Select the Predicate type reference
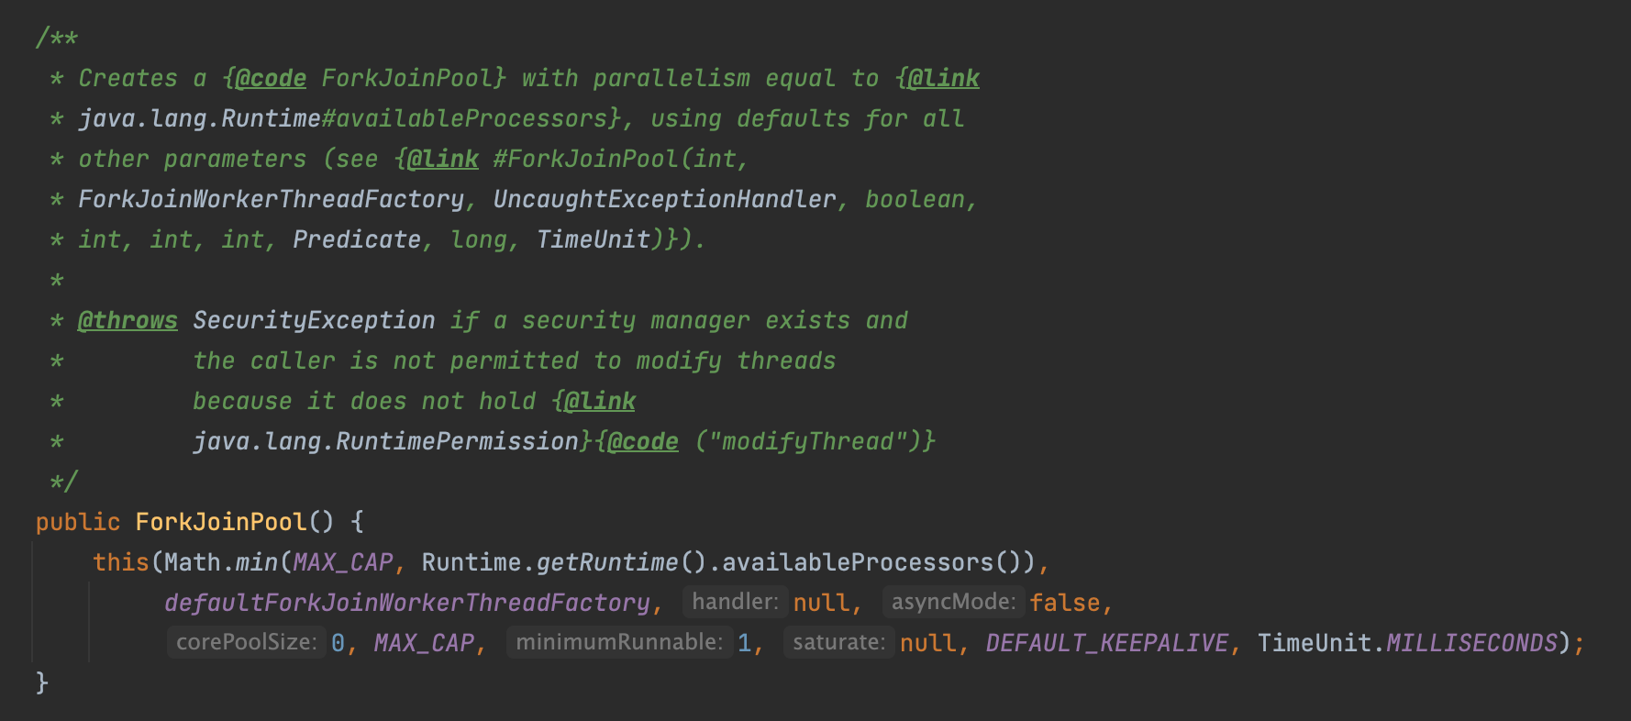1631x721 pixels. point(357,239)
